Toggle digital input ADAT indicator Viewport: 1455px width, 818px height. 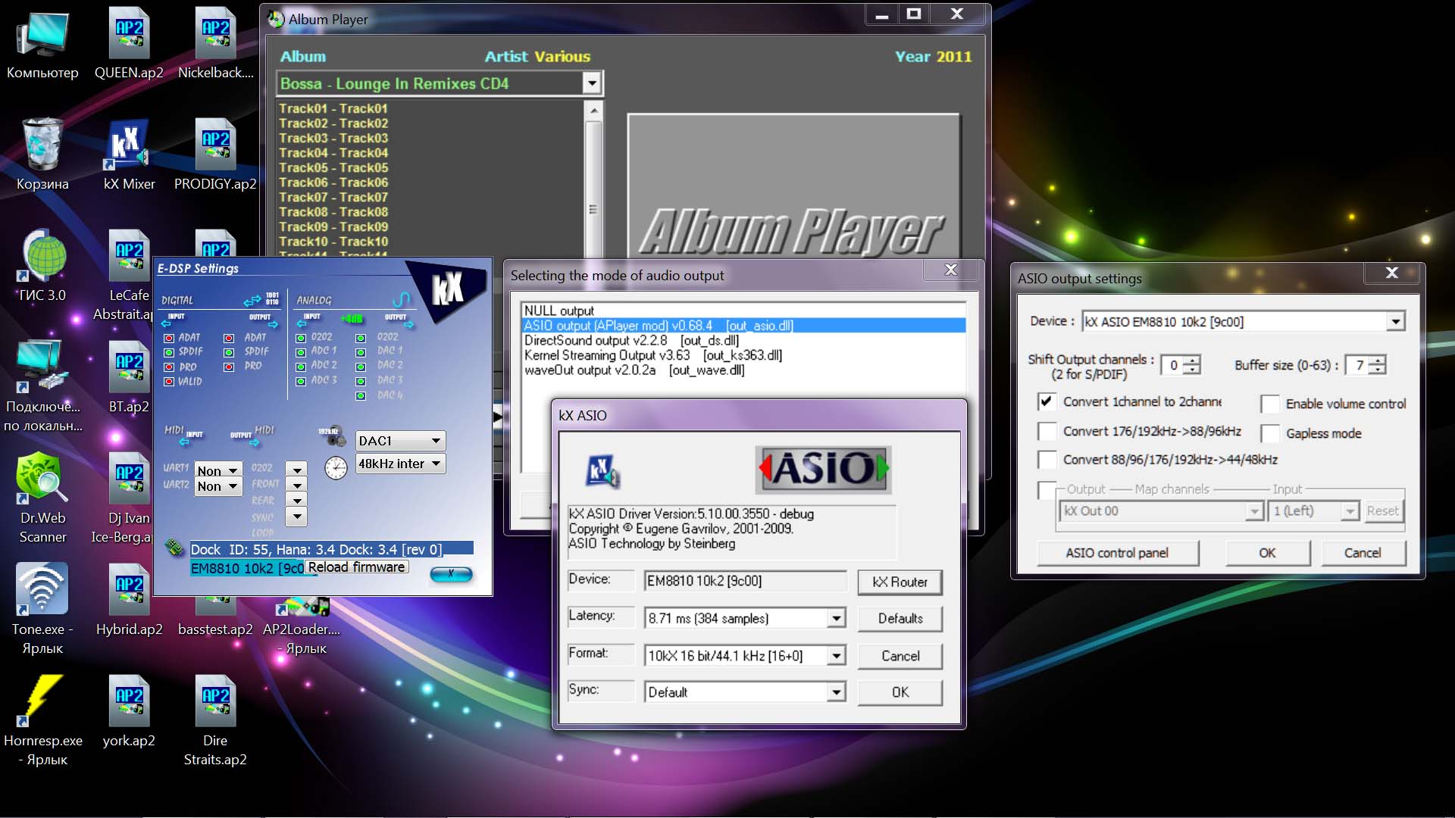pos(169,338)
